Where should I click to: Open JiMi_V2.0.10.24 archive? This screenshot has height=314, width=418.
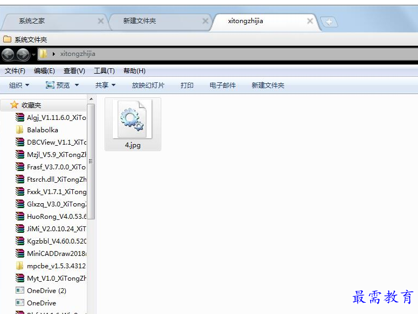[x=51, y=229]
